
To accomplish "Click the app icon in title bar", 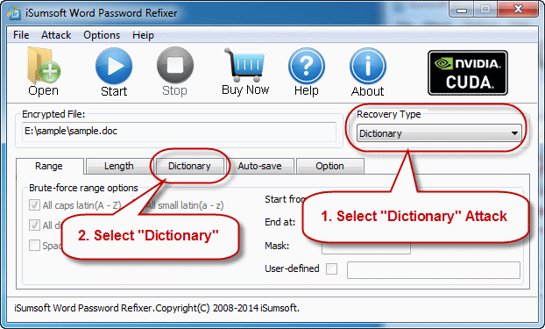I will [14, 12].
